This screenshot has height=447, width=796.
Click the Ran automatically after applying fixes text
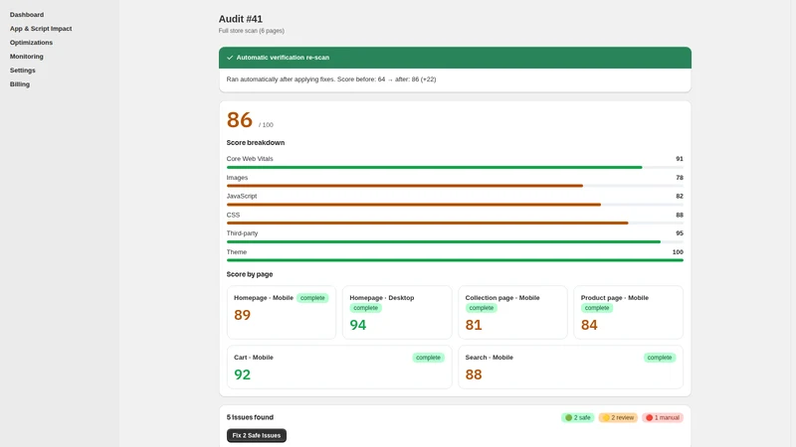coord(331,79)
